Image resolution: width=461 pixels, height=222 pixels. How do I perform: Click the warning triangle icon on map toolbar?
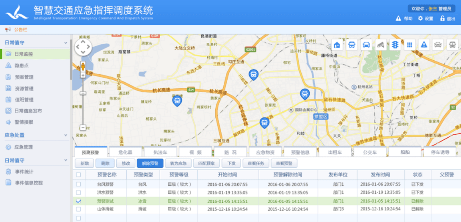(424, 45)
